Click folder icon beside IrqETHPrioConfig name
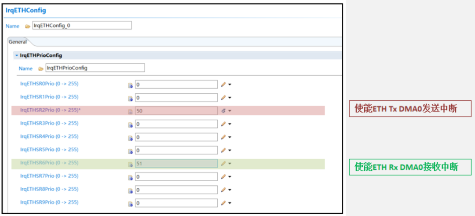475x216 pixels. [41, 69]
